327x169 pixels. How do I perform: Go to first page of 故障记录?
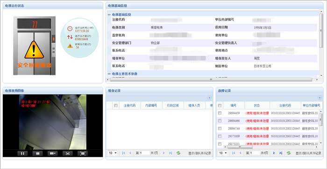pos(234,153)
